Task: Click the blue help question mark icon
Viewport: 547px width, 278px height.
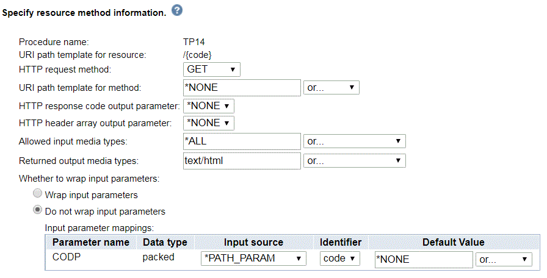Action: tap(177, 11)
